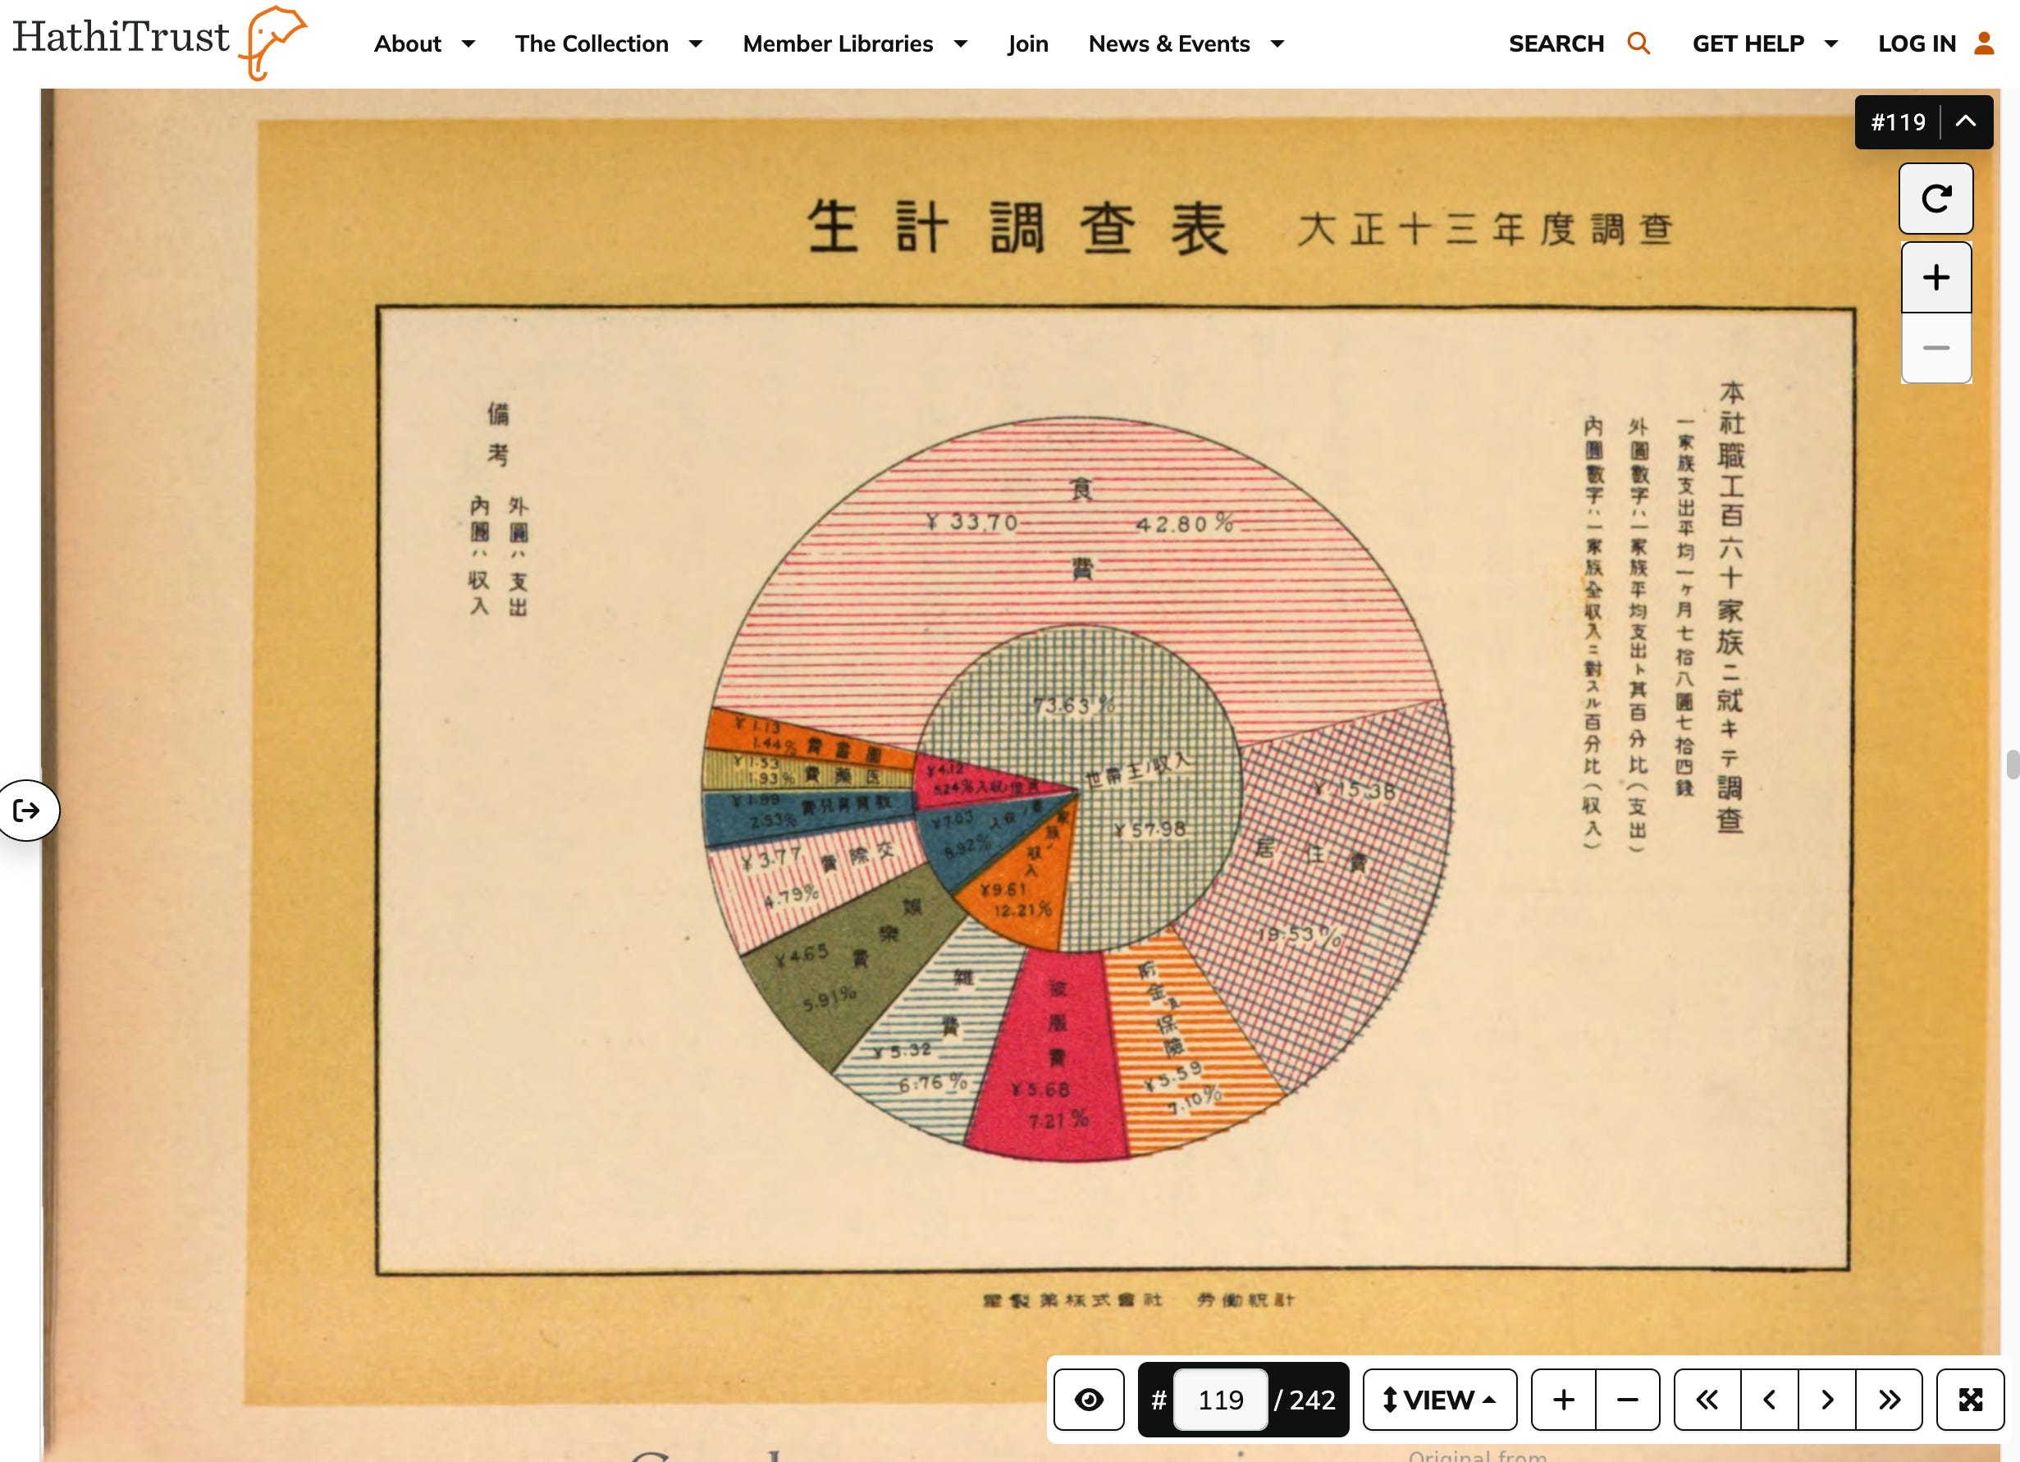Click page number input field
2020x1462 pixels.
coord(1220,1400)
